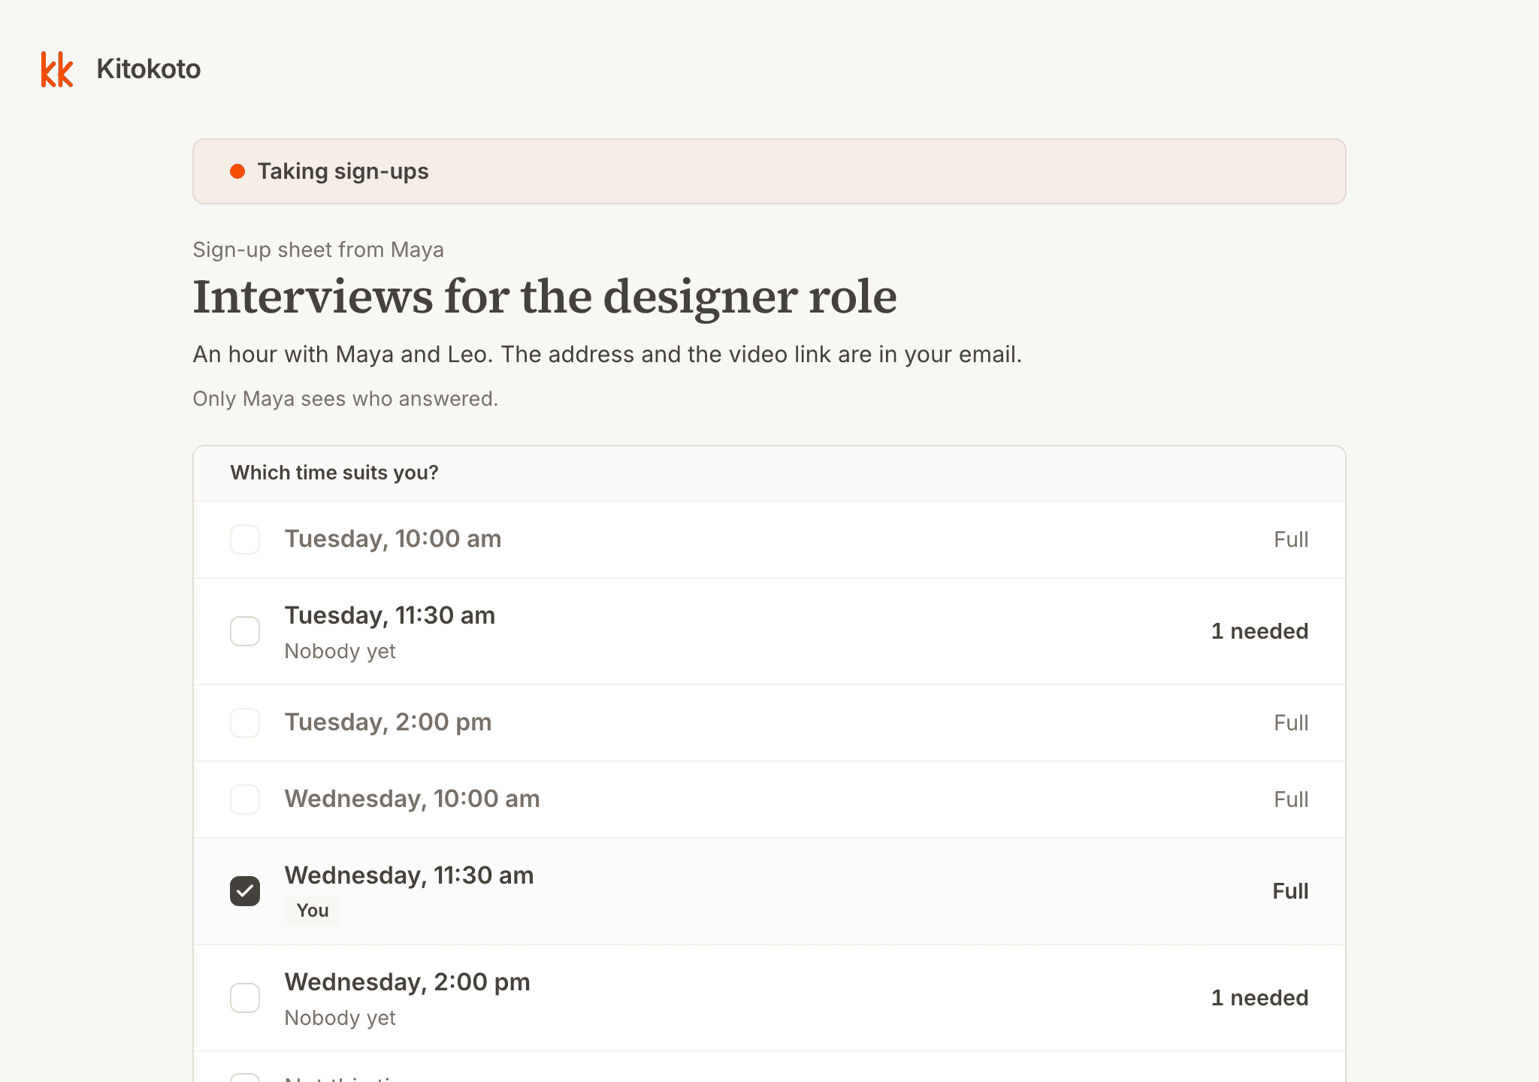Check the Wednesday, 2:00 pm slot
The width and height of the screenshot is (1539, 1082).
coord(245,998)
